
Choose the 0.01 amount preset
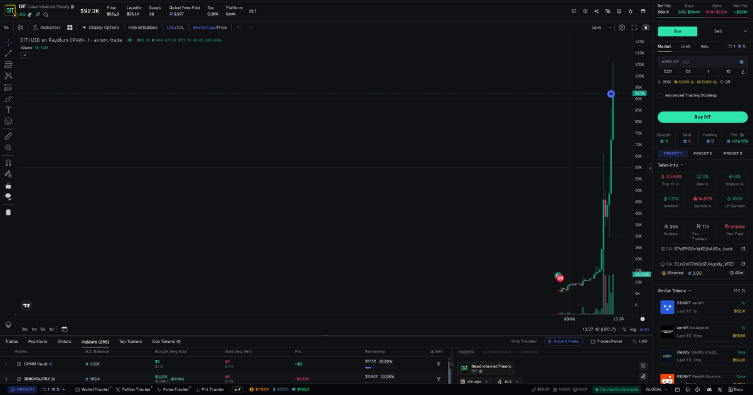point(668,71)
